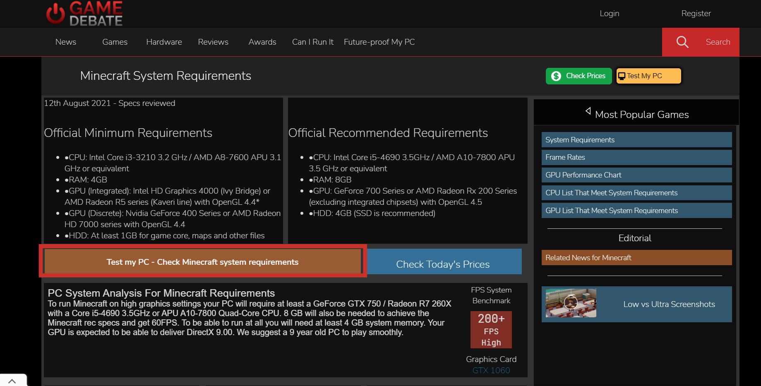
Task: Click the monitor icon on Test My PC
Action: coord(622,76)
